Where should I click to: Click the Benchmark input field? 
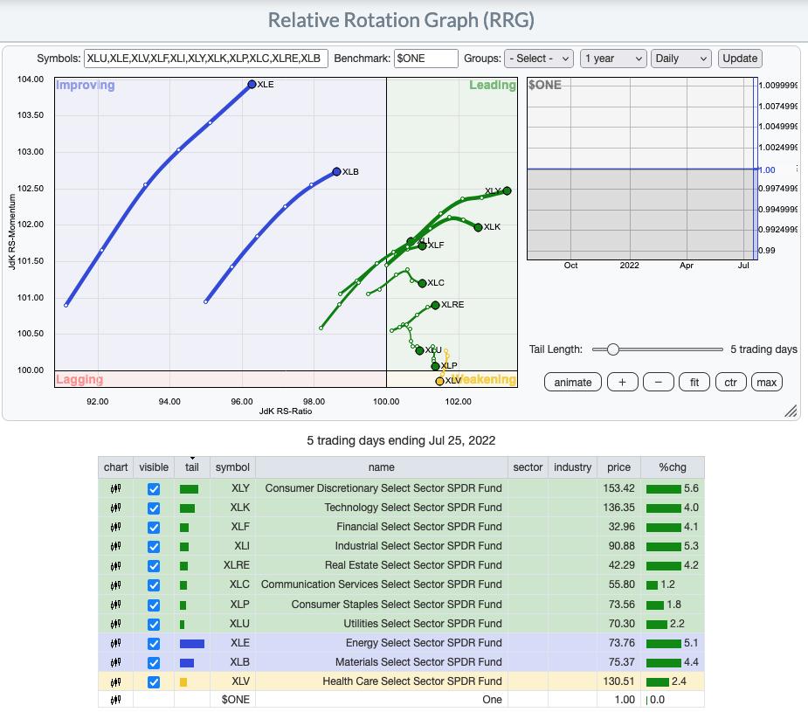[425, 59]
